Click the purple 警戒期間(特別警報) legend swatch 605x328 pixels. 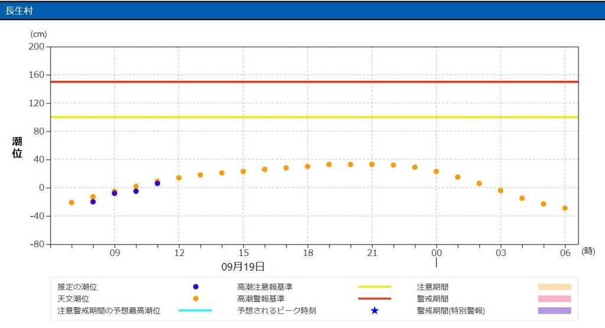(x=554, y=311)
